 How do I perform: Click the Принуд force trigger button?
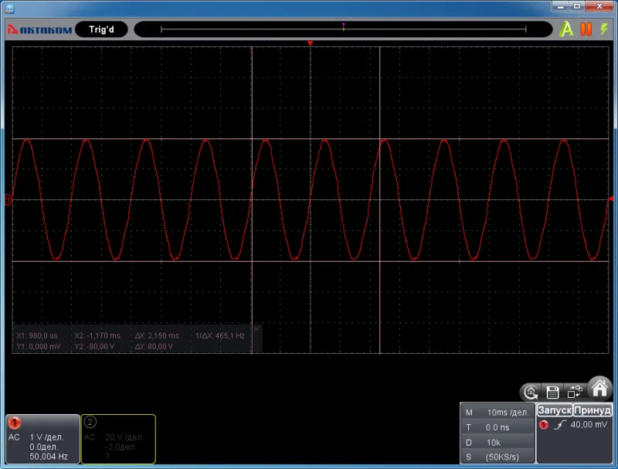(x=593, y=410)
